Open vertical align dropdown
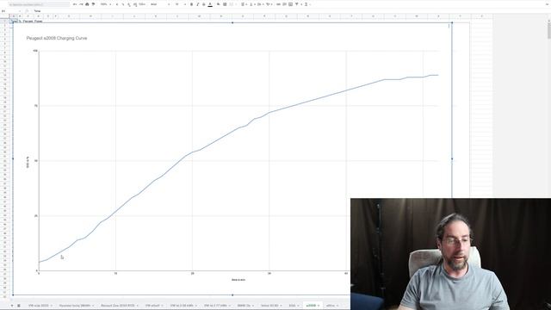551x310 pixels. tap(251, 4)
